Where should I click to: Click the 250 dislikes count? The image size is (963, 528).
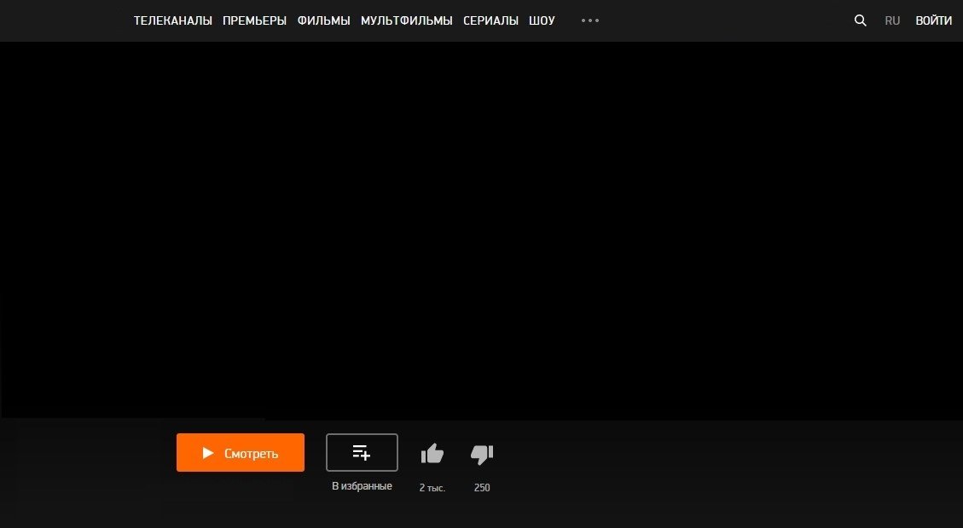tap(482, 487)
